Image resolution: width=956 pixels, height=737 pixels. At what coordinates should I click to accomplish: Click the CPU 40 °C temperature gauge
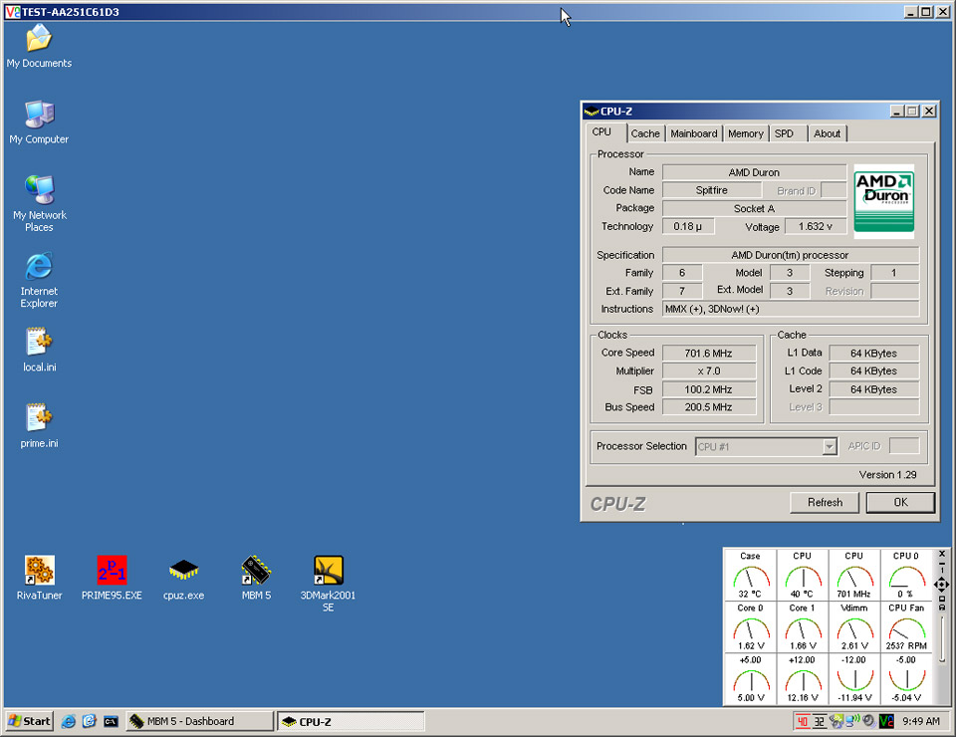click(x=803, y=575)
